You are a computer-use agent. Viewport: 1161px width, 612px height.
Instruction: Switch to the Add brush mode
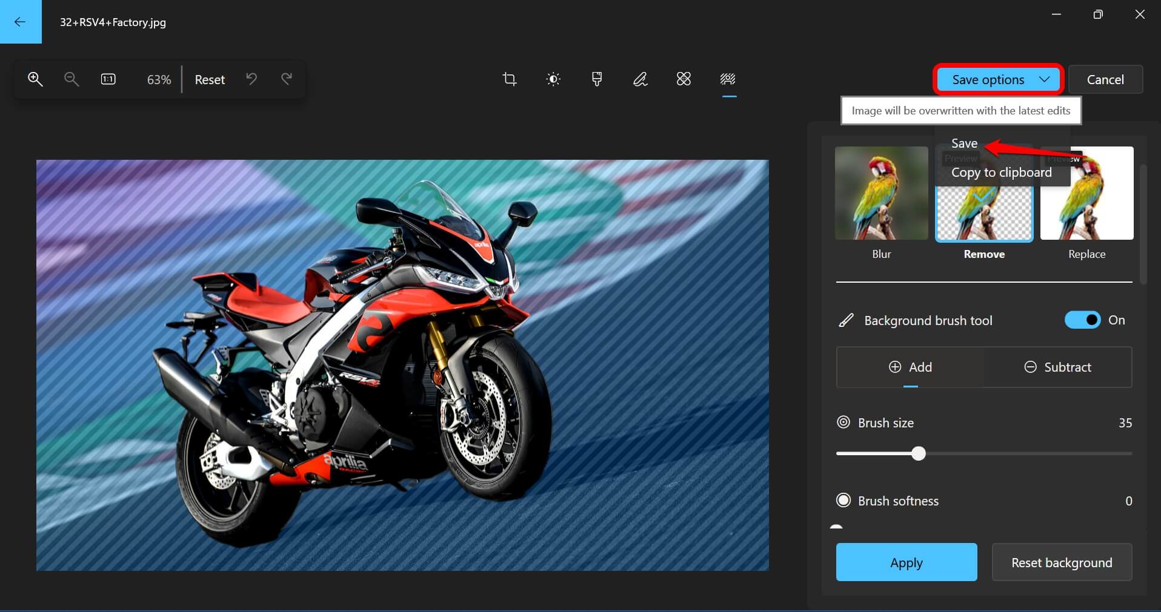910,367
